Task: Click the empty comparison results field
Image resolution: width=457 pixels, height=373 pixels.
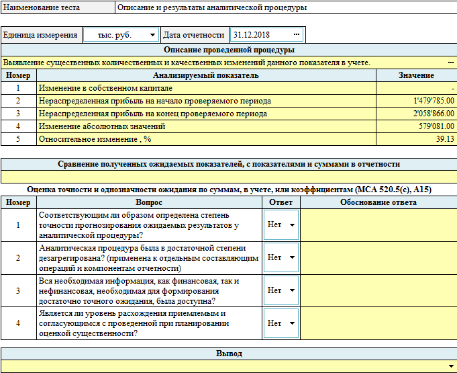Action: point(229,177)
